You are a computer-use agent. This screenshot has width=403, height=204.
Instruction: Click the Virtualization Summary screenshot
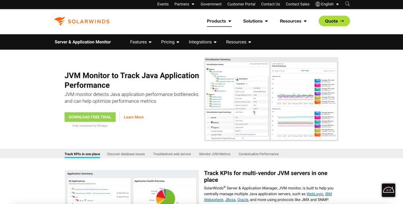pos(271,99)
